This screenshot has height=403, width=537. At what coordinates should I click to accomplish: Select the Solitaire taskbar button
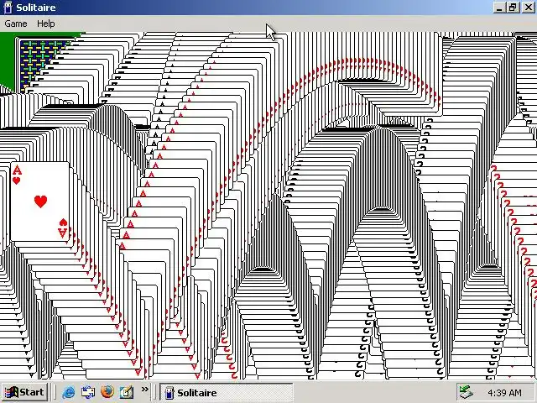tap(227, 392)
